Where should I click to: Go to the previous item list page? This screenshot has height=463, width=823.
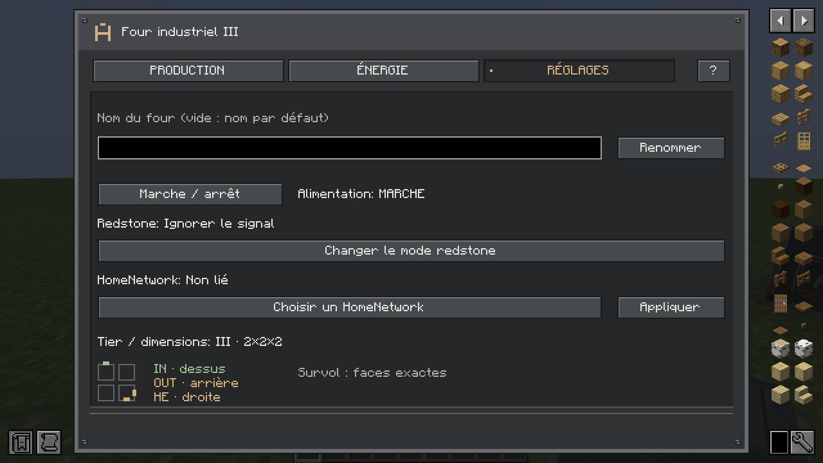[x=780, y=21]
